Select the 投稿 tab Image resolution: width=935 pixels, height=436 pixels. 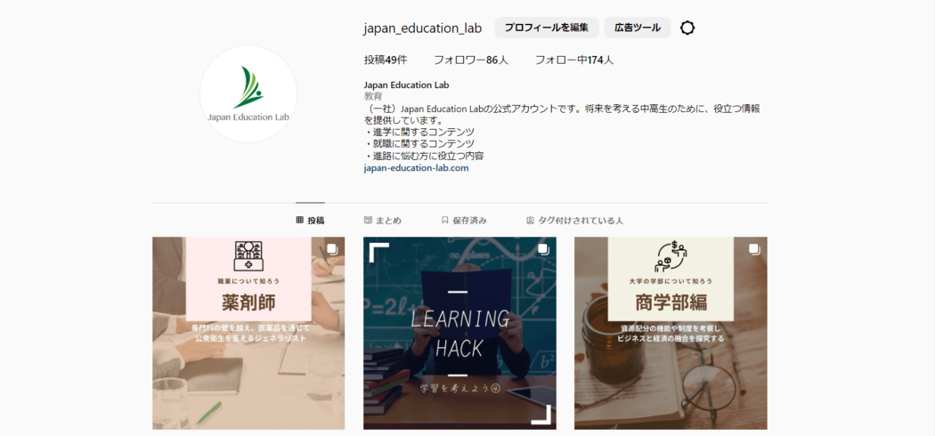[310, 221]
